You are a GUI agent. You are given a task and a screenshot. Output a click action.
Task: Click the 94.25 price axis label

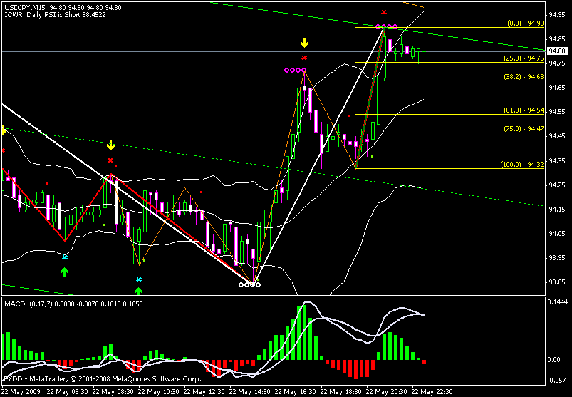(556, 185)
